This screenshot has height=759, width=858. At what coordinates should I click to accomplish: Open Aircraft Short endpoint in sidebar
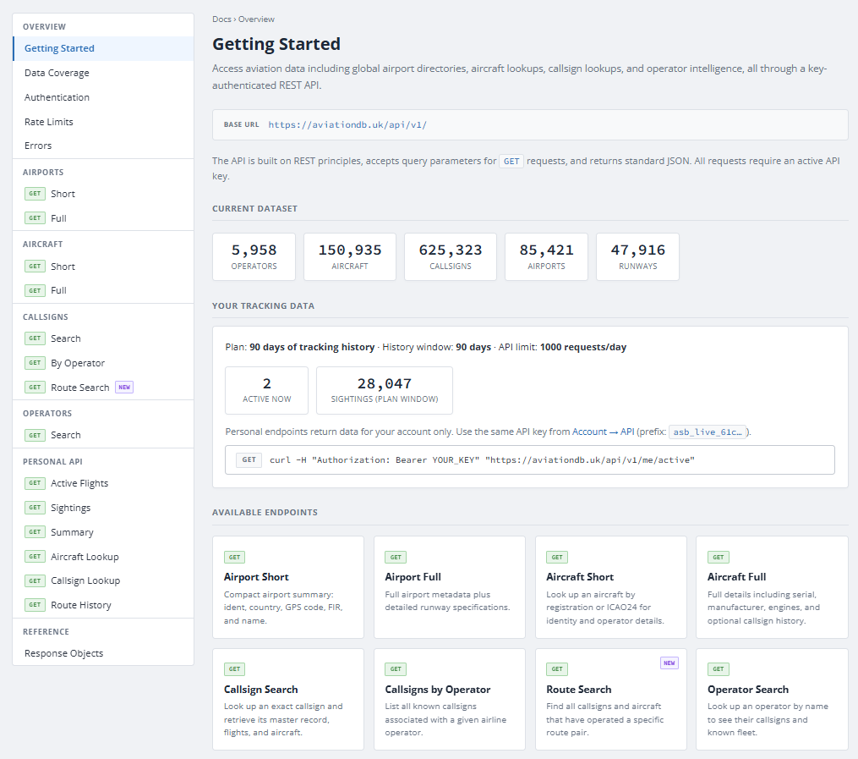pos(103,267)
